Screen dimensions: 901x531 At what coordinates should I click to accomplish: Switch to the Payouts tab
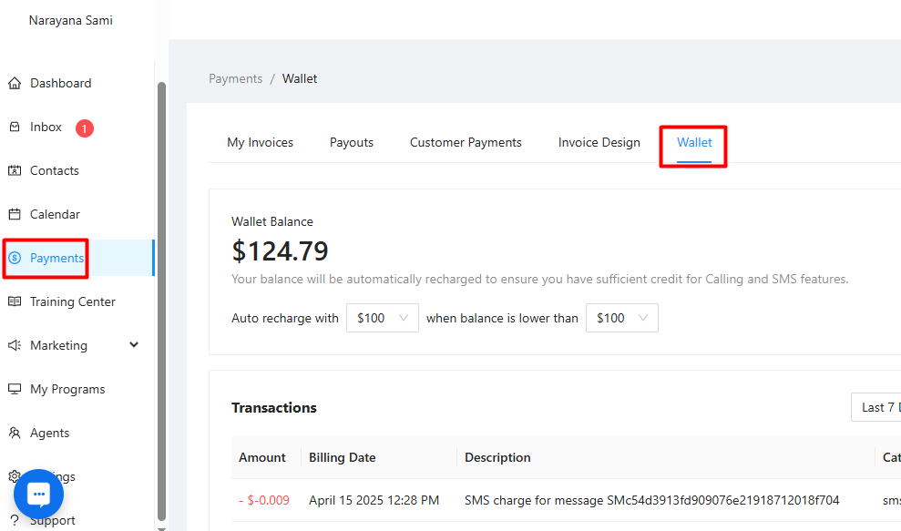coord(352,142)
